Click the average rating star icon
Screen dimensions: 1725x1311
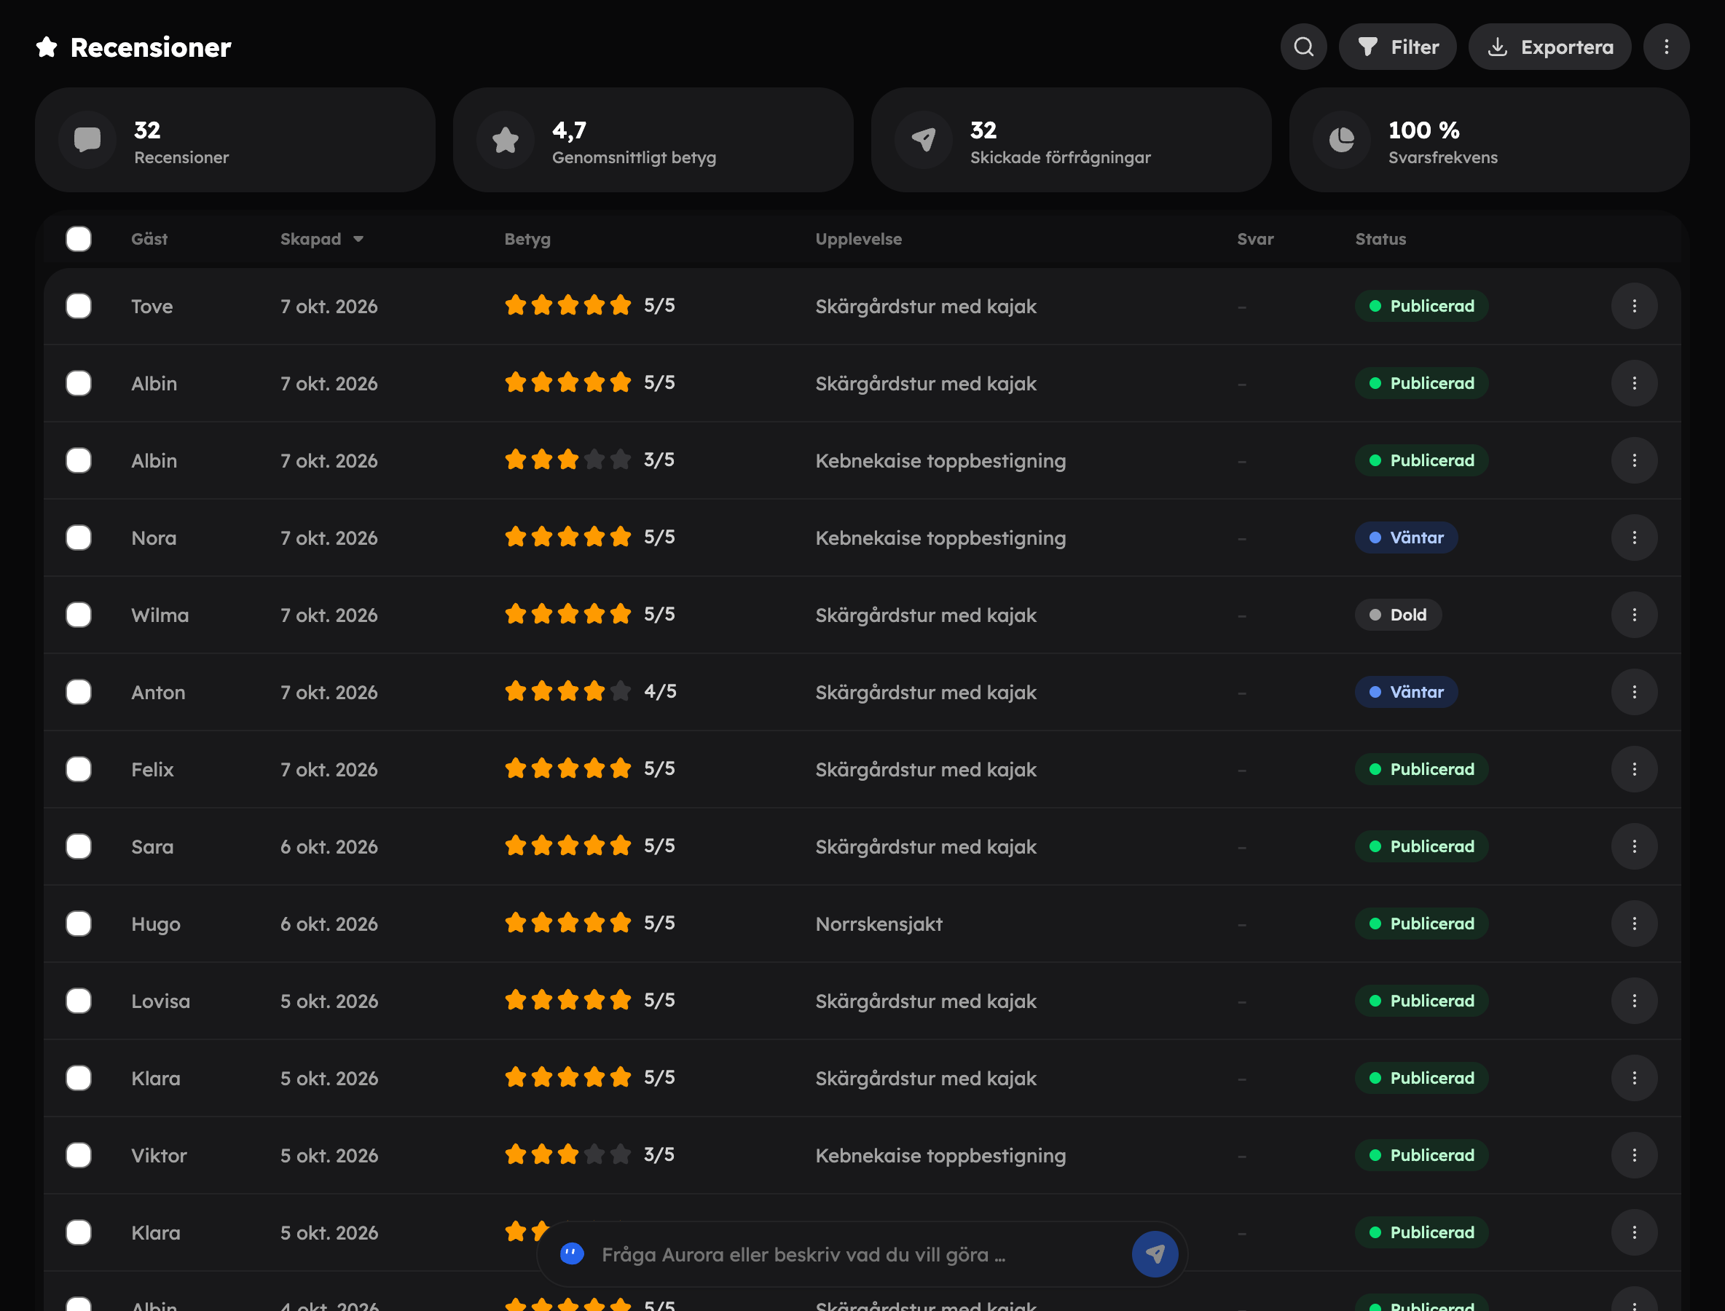506,141
